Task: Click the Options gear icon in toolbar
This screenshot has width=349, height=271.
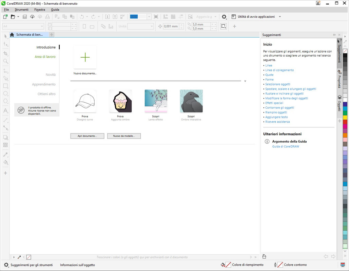Action: pyautogui.click(x=224, y=17)
